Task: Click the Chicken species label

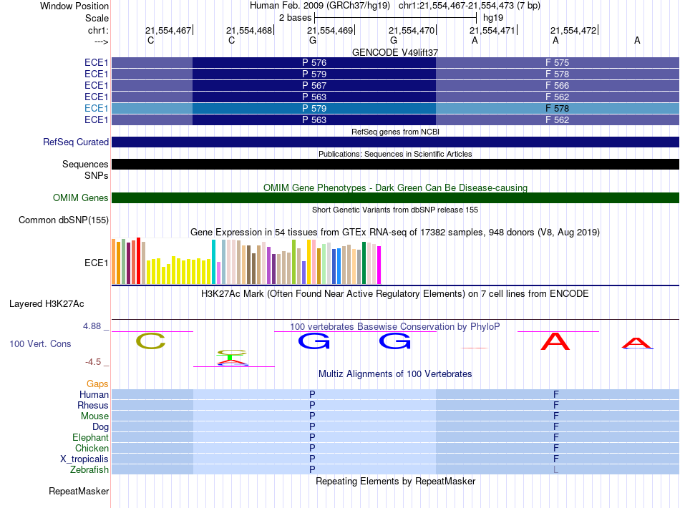Action: click(x=92, y=448)
